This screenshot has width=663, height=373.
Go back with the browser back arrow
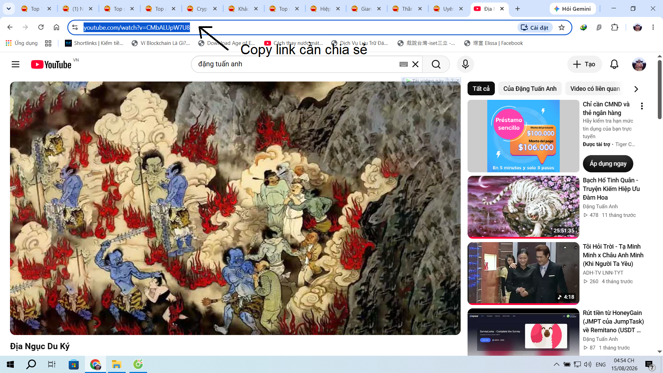(10, 27)
